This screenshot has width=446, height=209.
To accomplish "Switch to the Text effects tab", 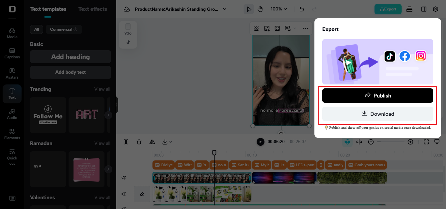I will coord(92,9).
